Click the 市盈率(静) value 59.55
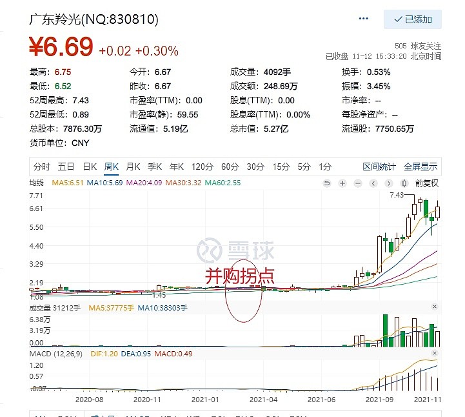The image size is (465, 417). [188, 115]
